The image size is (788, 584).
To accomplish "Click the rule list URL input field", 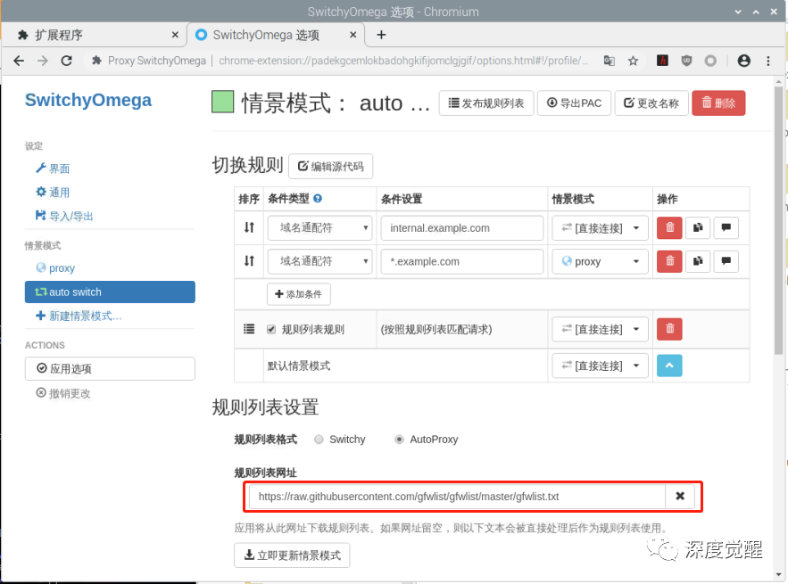I will pyautogui.click(x=457, y=496).
